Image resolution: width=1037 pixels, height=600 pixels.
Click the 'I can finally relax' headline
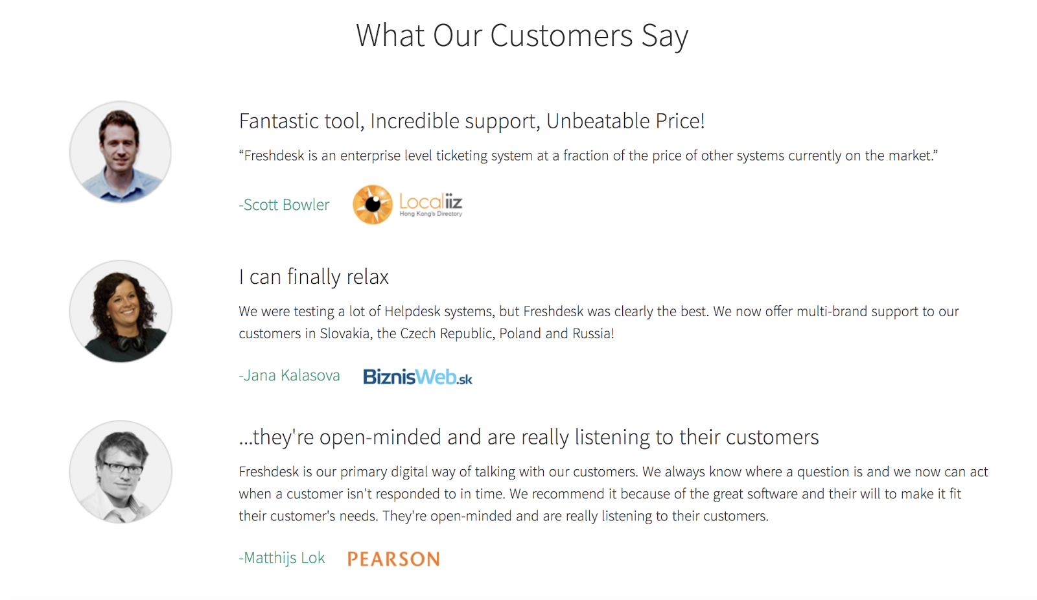[314, 277]
